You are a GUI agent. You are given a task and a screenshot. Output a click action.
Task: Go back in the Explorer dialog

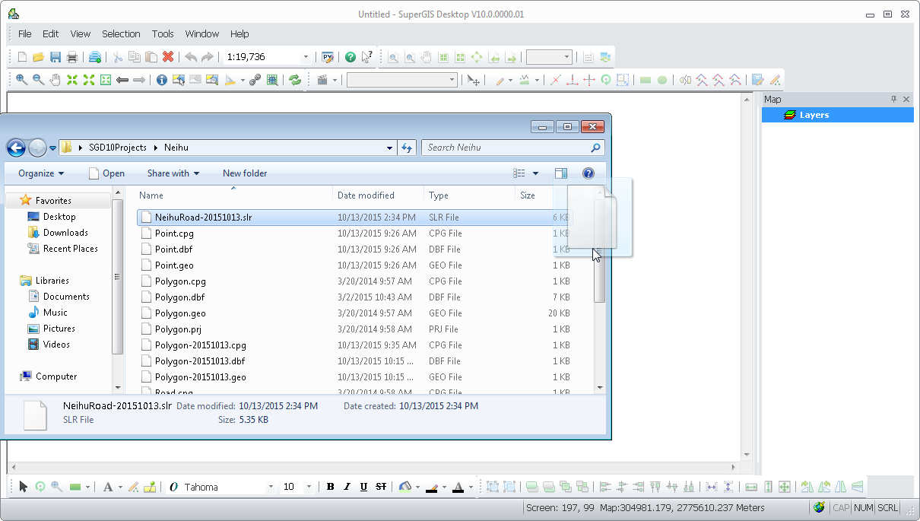[16, 148]
